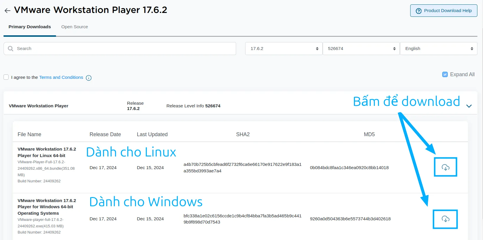Collapse the VMware Workstation Player section chevron
Viewport: 483px width, 240px height.
469,106
